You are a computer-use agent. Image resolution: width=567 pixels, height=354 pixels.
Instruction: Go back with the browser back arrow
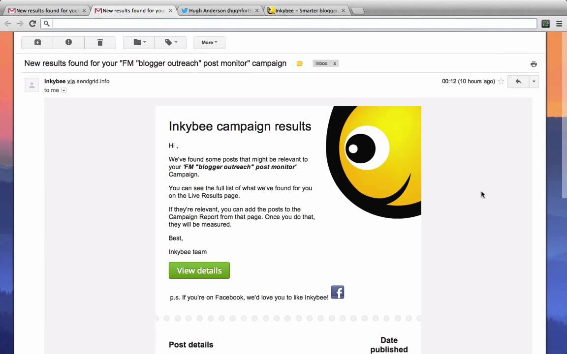point(7,24)
